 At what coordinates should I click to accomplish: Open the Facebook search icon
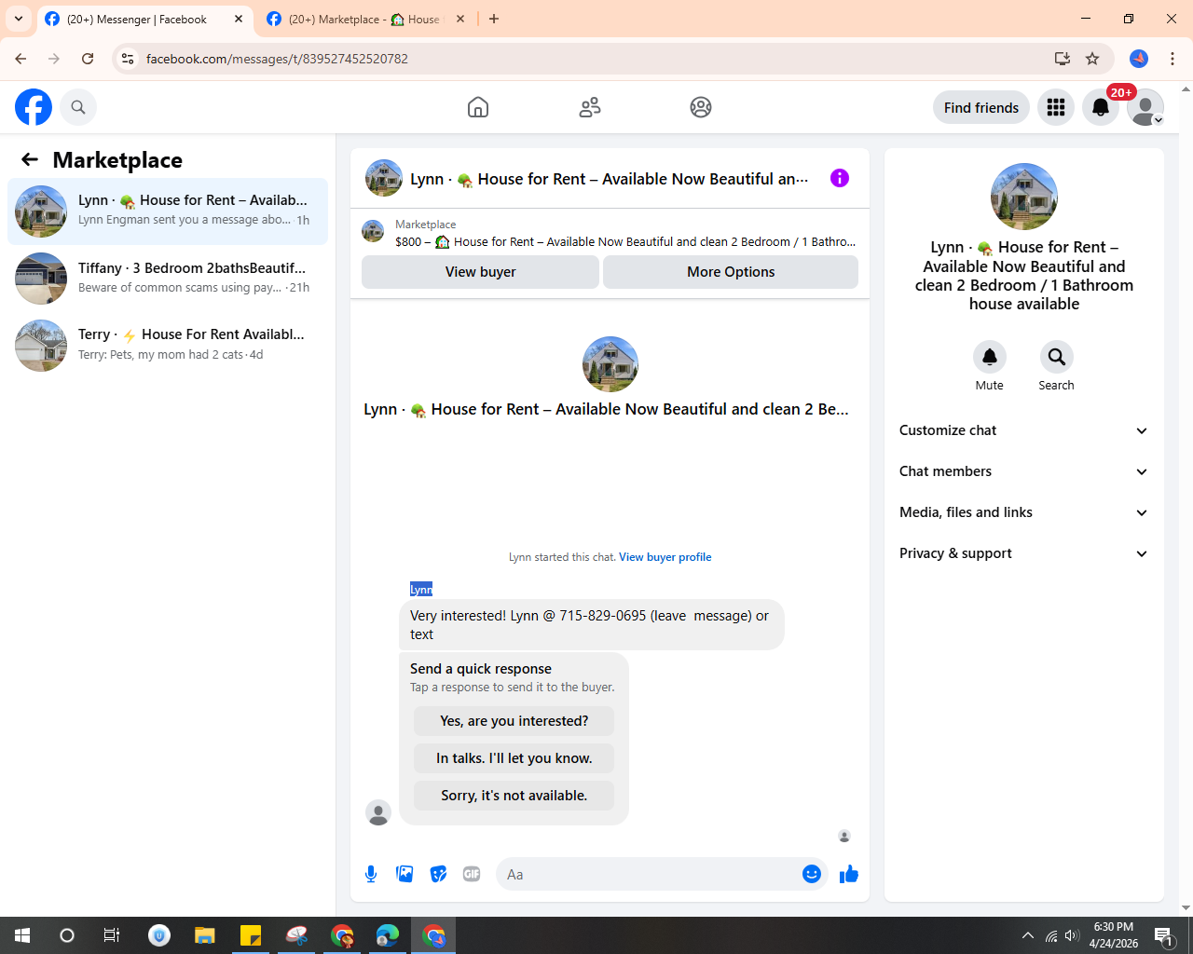[78, 107]
